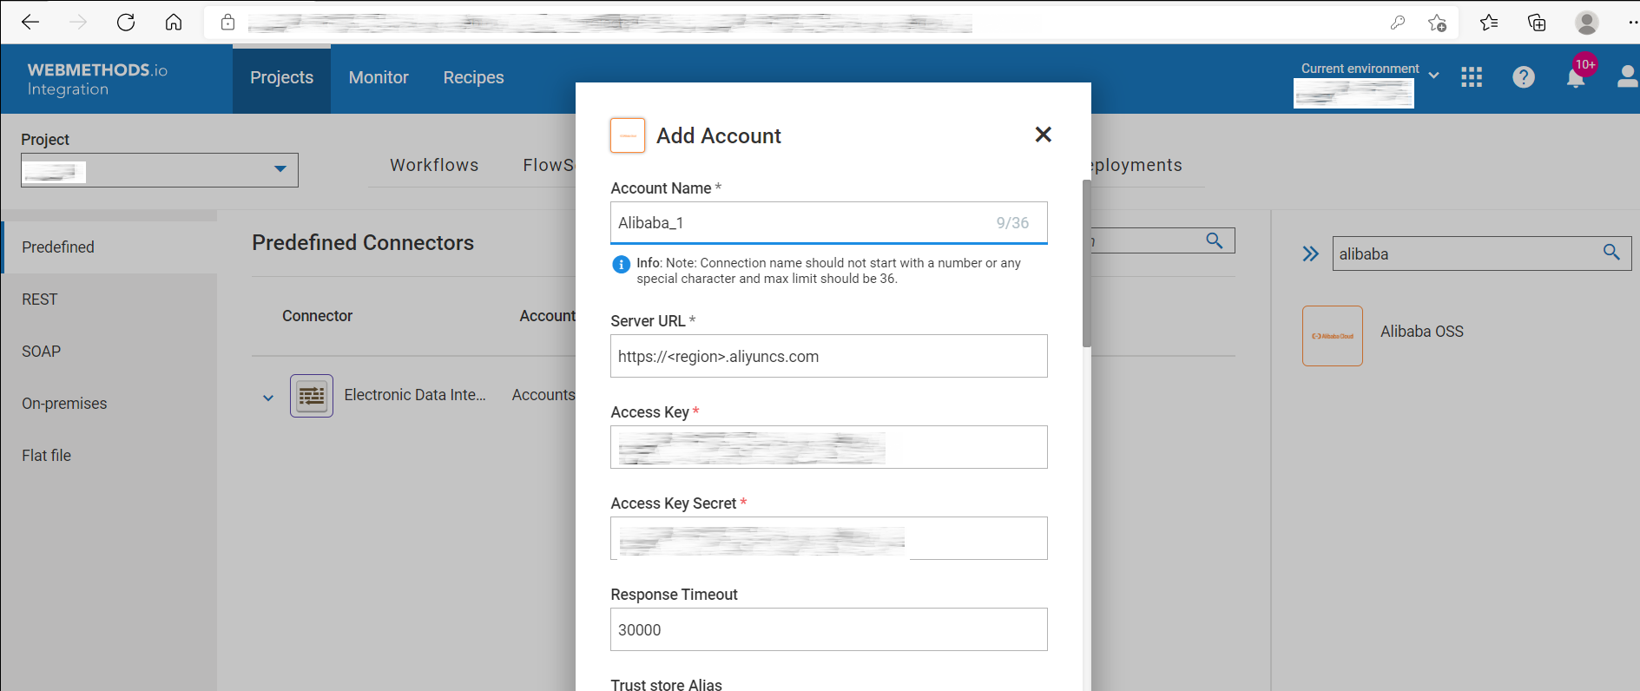Screen dimensions: 1640x691
Task: Select the REST connectors category
Action: click(40, 299)
